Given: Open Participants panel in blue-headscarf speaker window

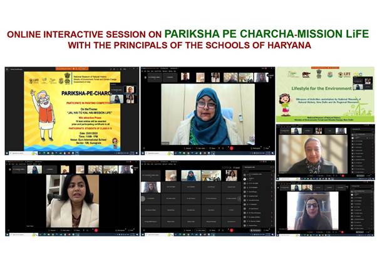Looking at the screenshot, I should pos(256,148).
